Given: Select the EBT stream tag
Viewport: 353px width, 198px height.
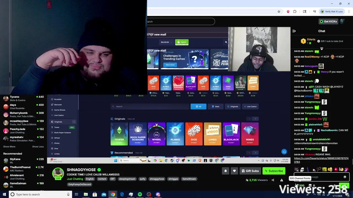Looking at the screenshot, I should pyautogui.click(x=113, y=179).
